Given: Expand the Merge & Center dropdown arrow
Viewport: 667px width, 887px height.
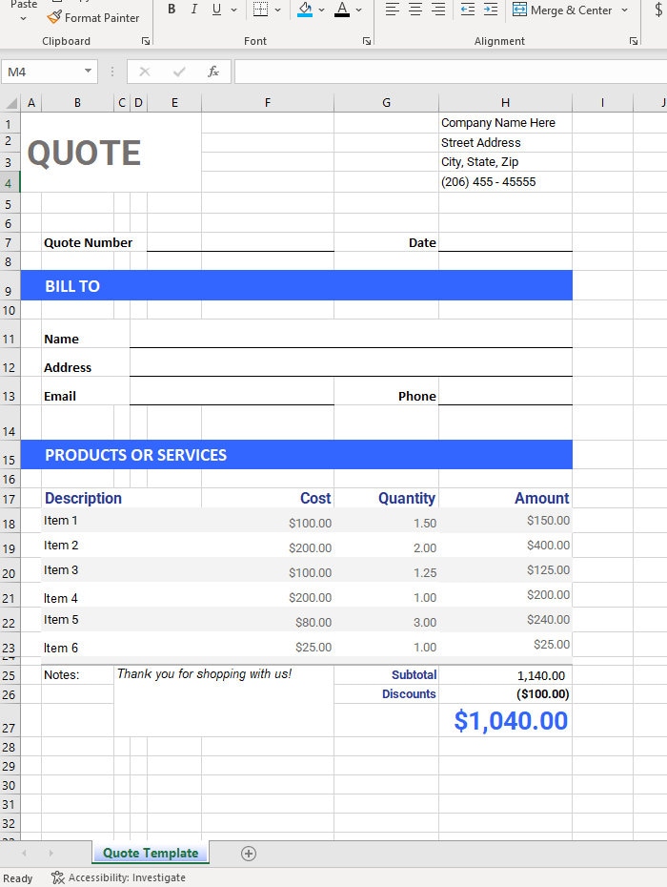Looking at the screenshot, I should (x=625, y=10).
